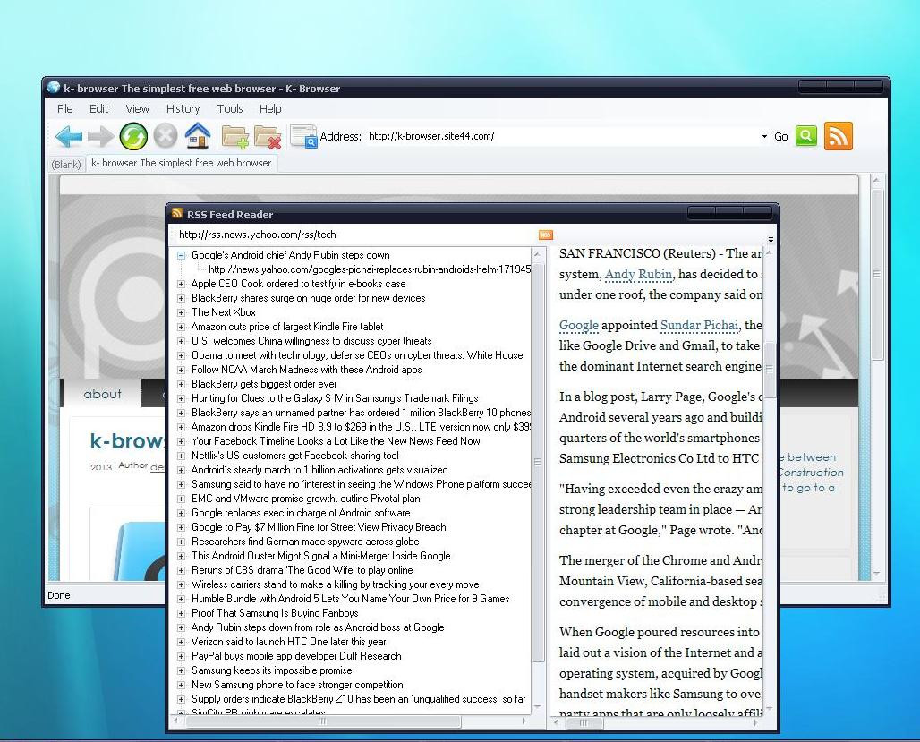
Task: Click the K-Browser globe icon in title bar
Action: pyautogui.click(x=54, y=88)
